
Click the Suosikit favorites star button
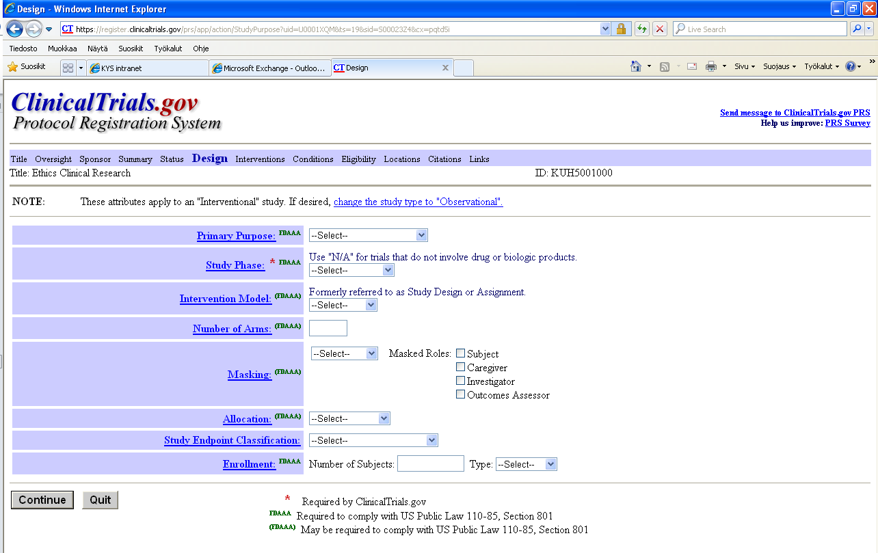[27, 67]
